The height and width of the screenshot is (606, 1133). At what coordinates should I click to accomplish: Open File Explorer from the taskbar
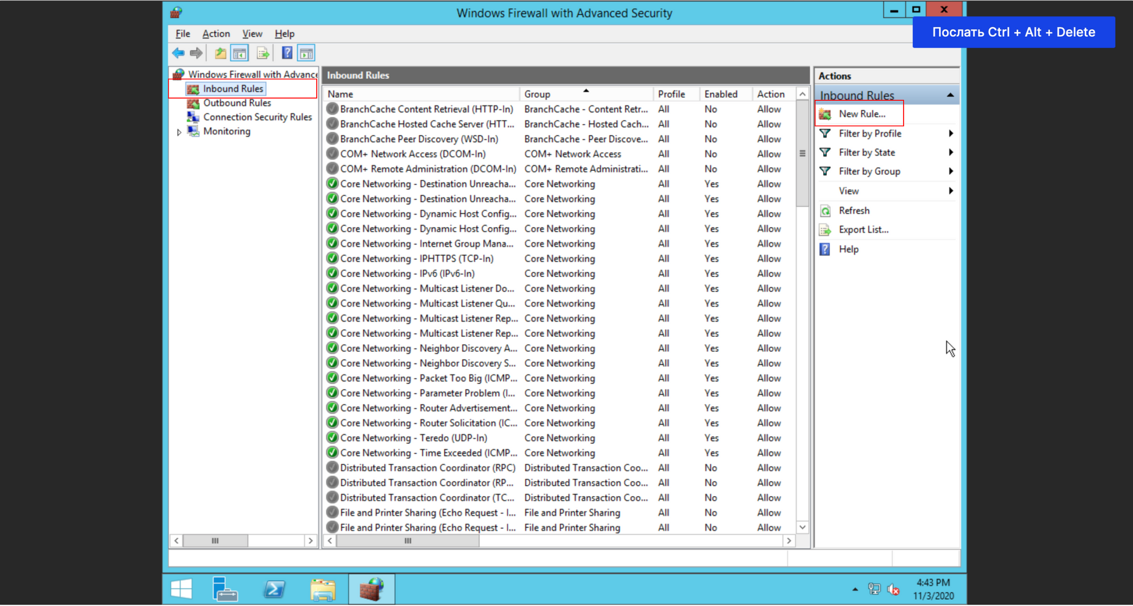pos(323,589)
